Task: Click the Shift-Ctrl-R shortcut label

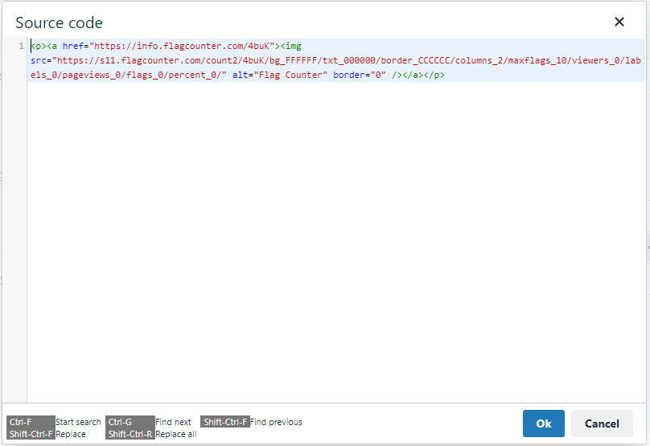Action: 130,434
